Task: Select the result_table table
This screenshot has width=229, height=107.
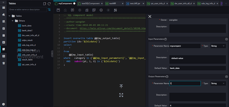Action: coord(27,60)
